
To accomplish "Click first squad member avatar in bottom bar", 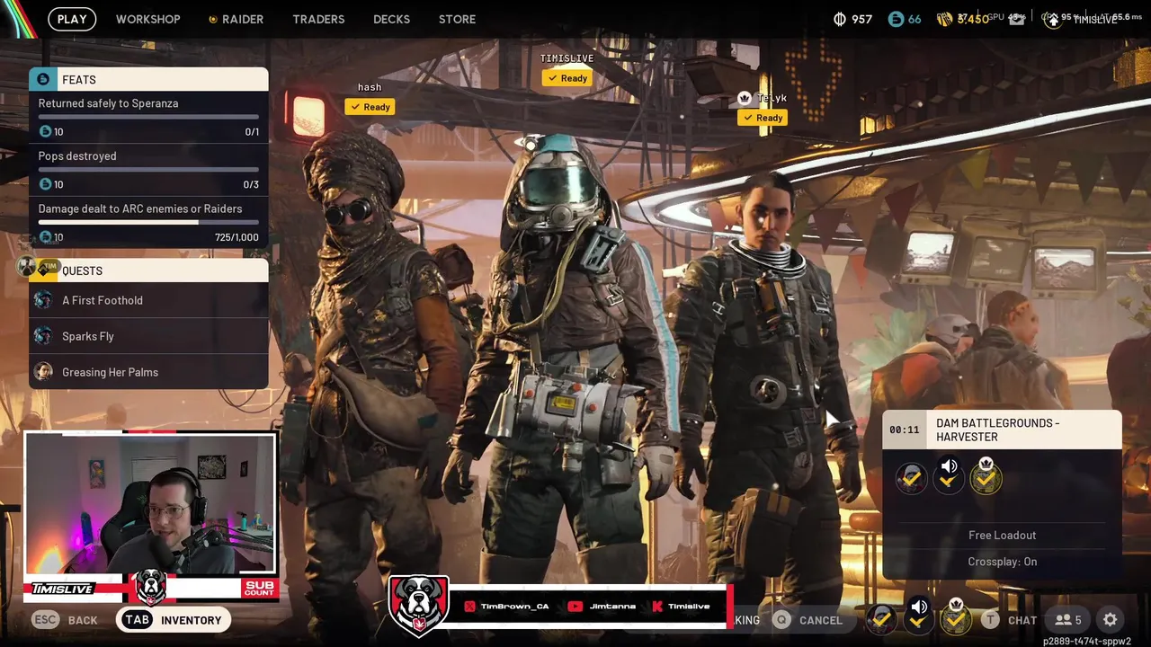I will click(x=881, y=619).
